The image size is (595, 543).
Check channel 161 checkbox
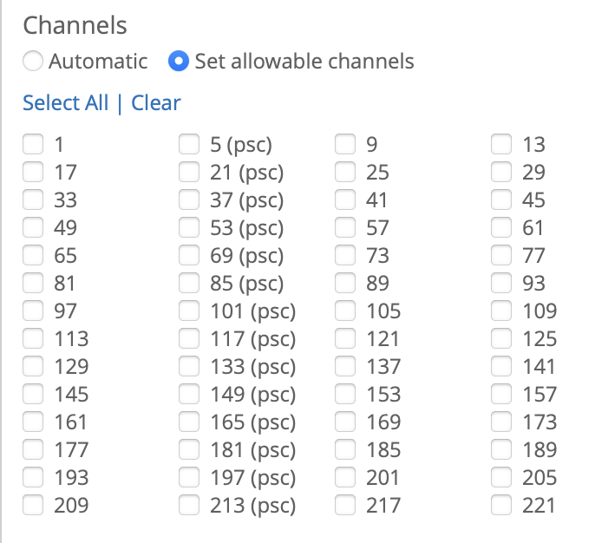coord(33,422)
